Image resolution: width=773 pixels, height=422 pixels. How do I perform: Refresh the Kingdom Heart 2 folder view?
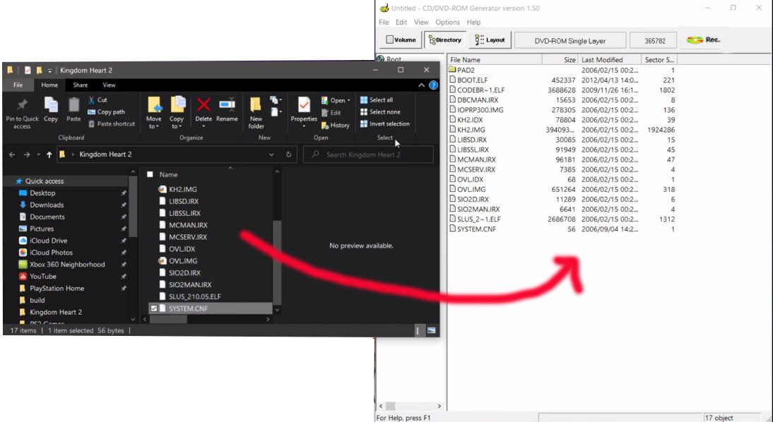(289, 155)
